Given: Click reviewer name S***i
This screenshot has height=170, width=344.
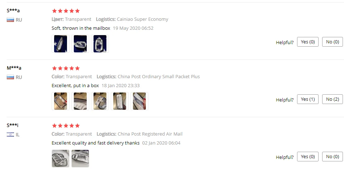Looking at the screenshot, I should pyautogui.click(x=13, y=125).
